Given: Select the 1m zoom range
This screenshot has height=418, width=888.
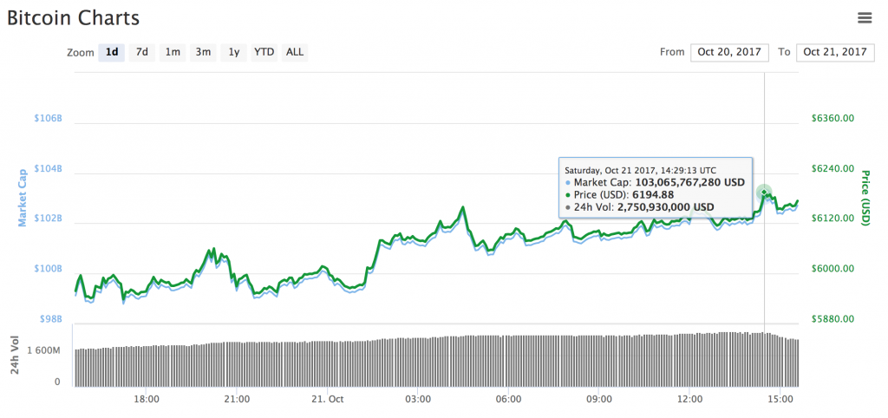Looking at the screenshot, I should [x=173, y=52].
